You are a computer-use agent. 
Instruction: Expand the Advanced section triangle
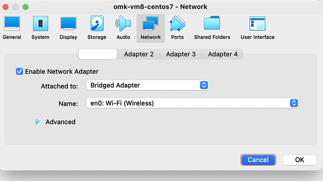pyautogui.click(x=37, y=122)
